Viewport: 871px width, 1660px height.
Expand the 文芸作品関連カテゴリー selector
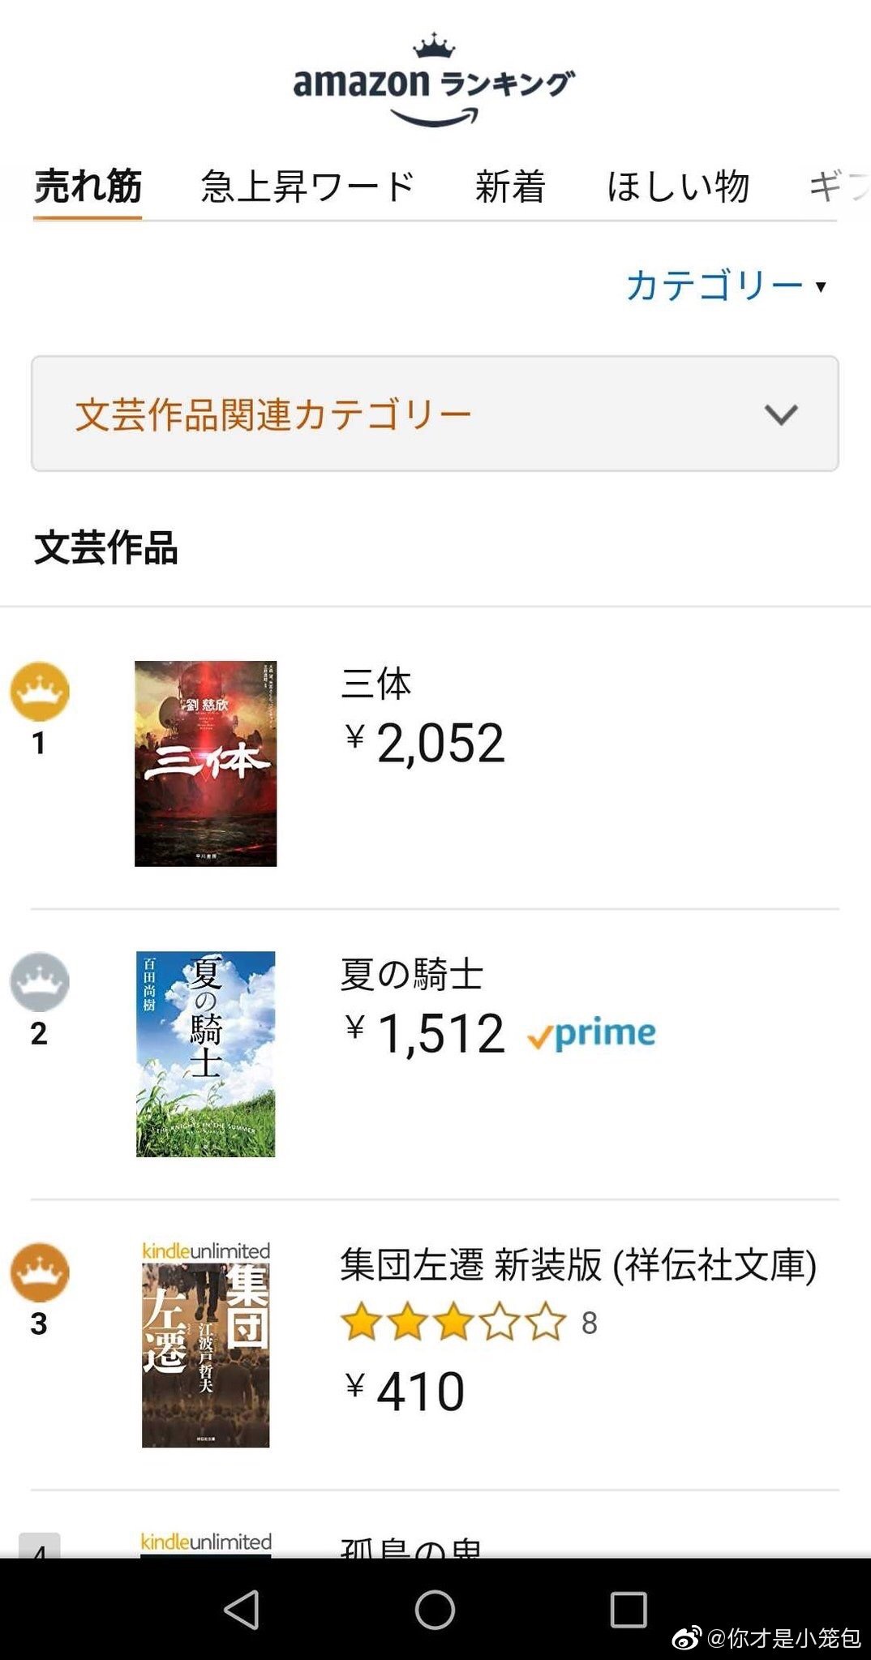click(435, 414)
